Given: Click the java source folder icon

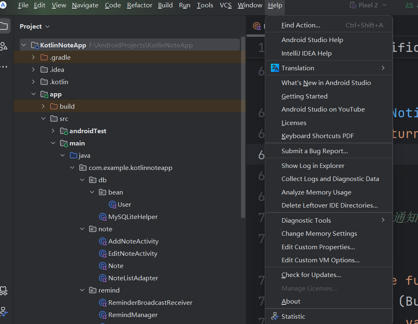Looking at the screenshot, I should [73, 156].
